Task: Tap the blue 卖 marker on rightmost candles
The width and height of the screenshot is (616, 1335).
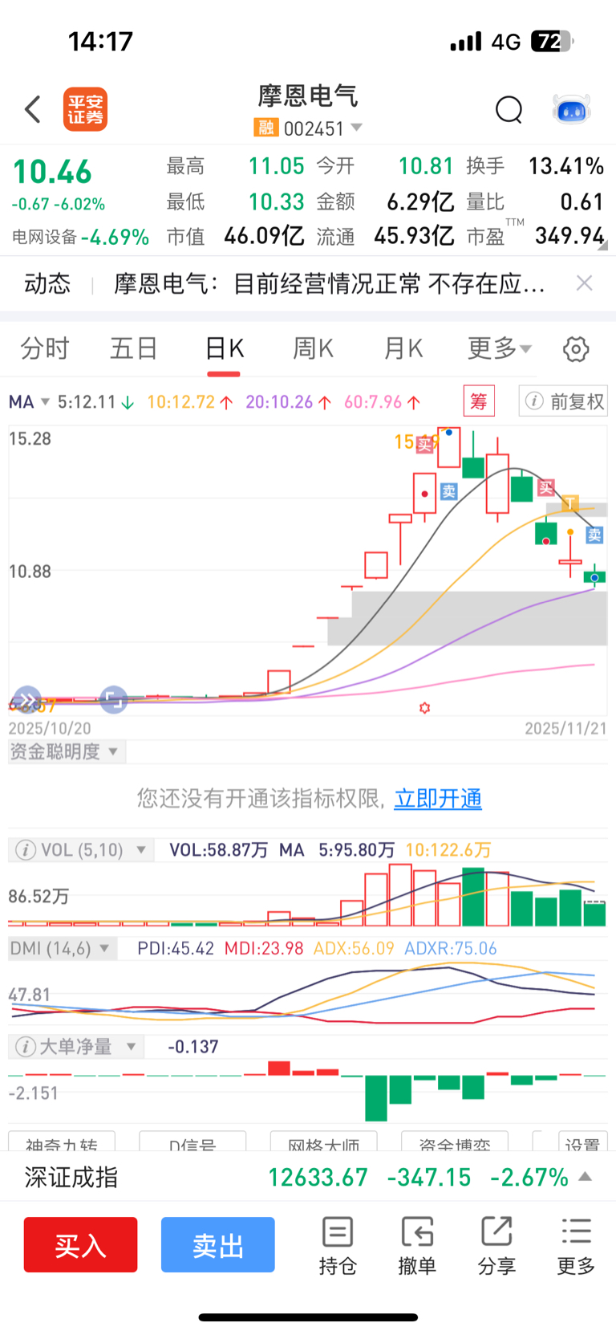Action: [594, 535]
